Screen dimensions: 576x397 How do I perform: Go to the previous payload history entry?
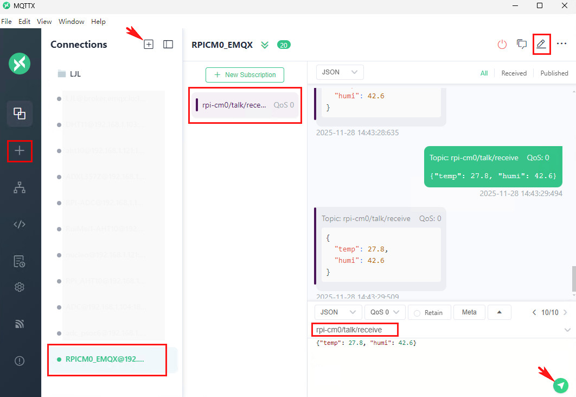click(534, 312)
